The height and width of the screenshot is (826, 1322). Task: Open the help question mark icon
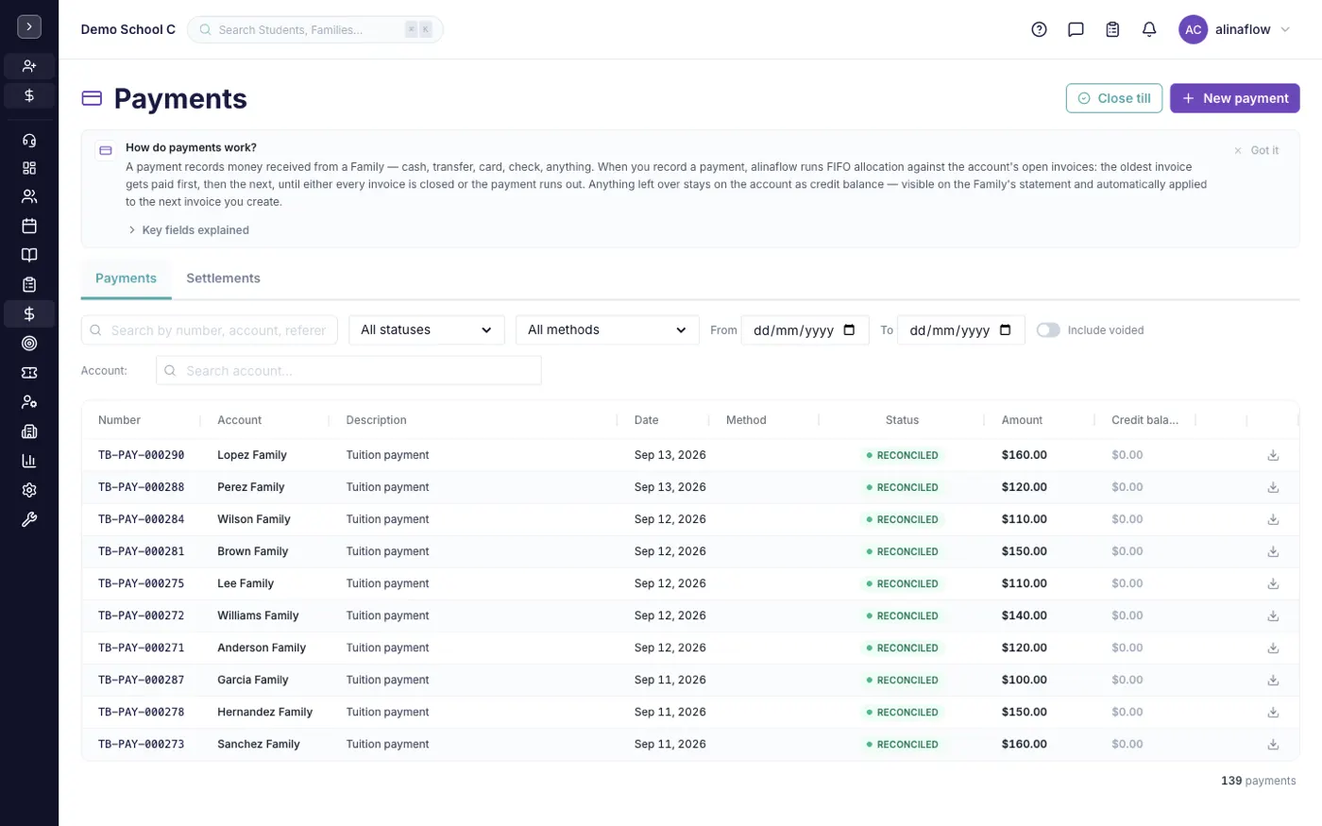tap(1039, 29)
